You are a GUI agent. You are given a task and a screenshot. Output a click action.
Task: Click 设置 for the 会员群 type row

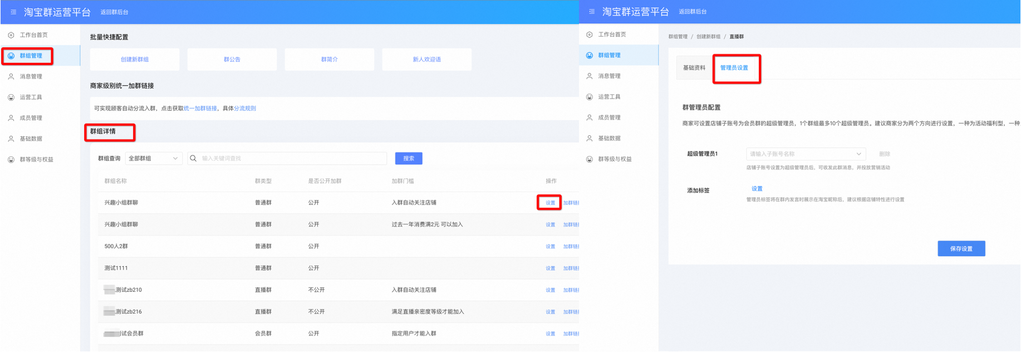[551, 334]
